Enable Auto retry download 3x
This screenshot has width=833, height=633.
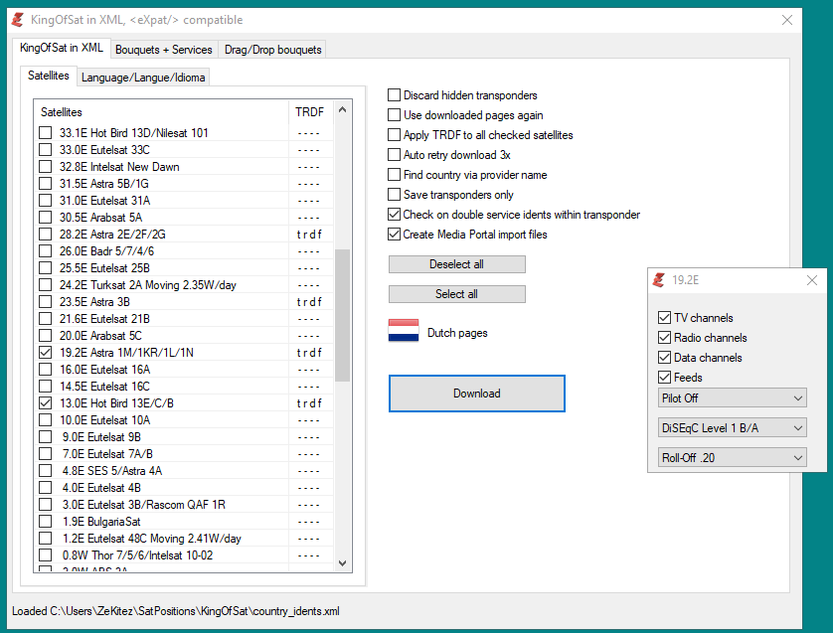tap(394, 155)
